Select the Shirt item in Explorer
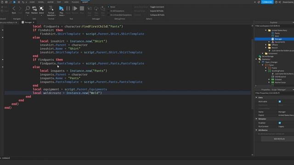The height and width of the screenshot is (165, 294). (277, 36)
